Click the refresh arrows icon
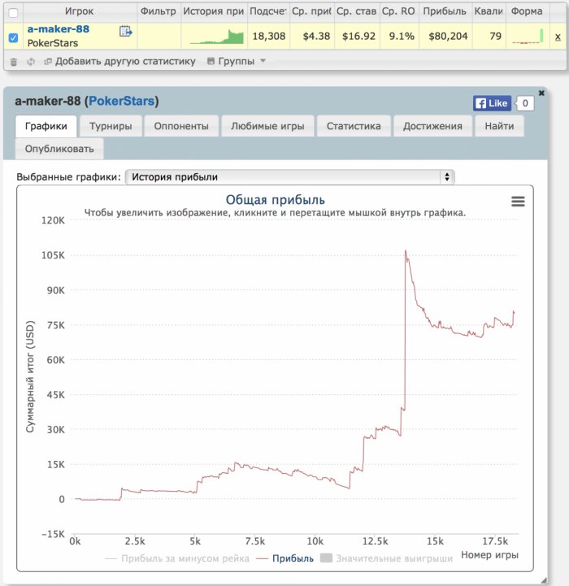This screenshot has height=586, width=569. coord(31,62)
